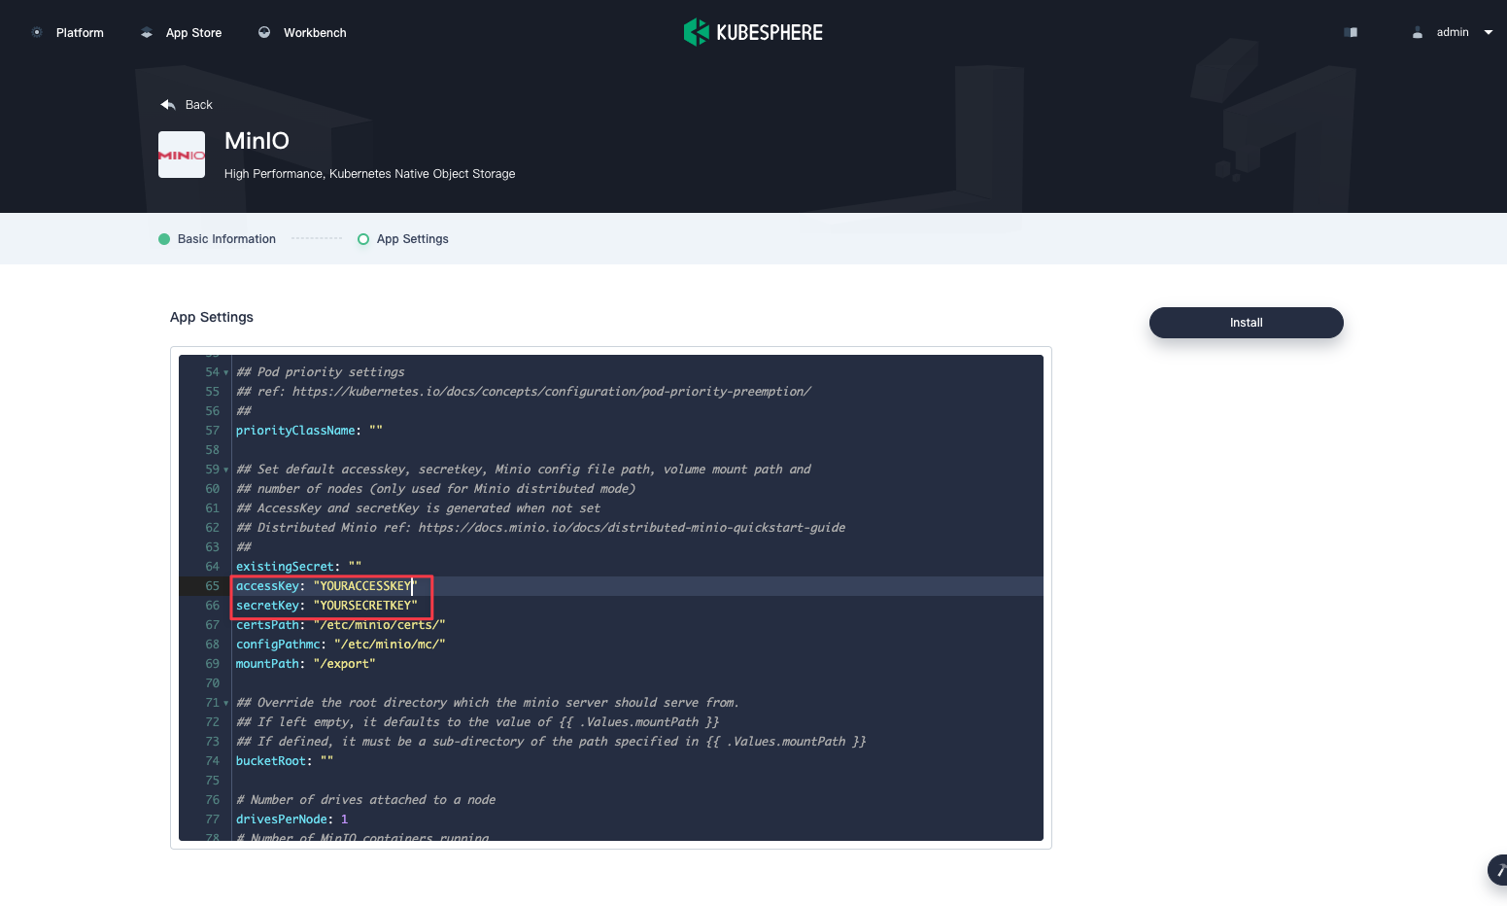Collapse the code block at line 54

[224, 372]
